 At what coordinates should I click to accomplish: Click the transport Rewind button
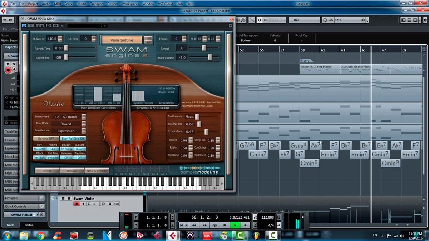coord(194,225)
